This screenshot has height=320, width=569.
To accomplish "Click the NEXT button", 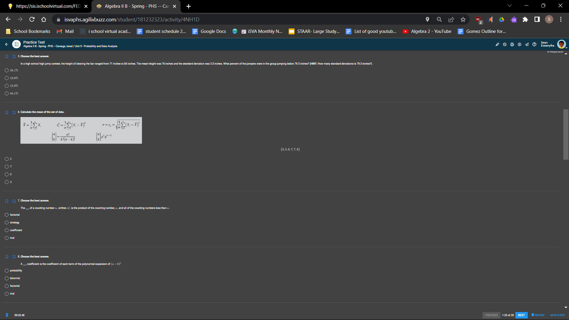I will (521, 315).
